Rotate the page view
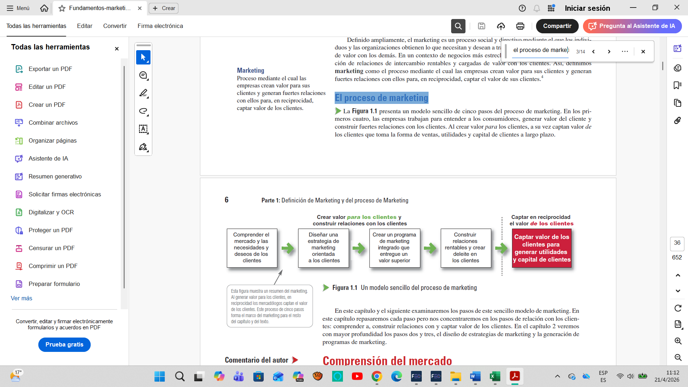 (678, 308)
